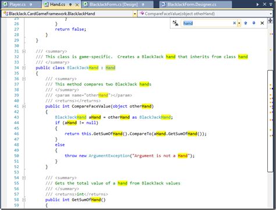Screen dimensions: 276x210
Task: Click 'otherHand' parameter on line 41
Action: pos(140,106)
